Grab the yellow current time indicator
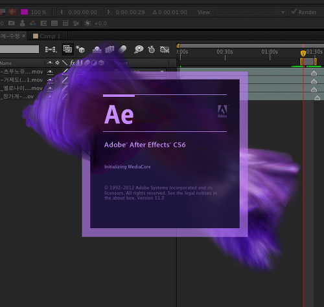 pyautogui.click(x=303, y=53)
